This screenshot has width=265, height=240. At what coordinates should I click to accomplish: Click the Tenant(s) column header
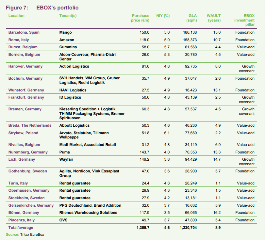point(68,16)
